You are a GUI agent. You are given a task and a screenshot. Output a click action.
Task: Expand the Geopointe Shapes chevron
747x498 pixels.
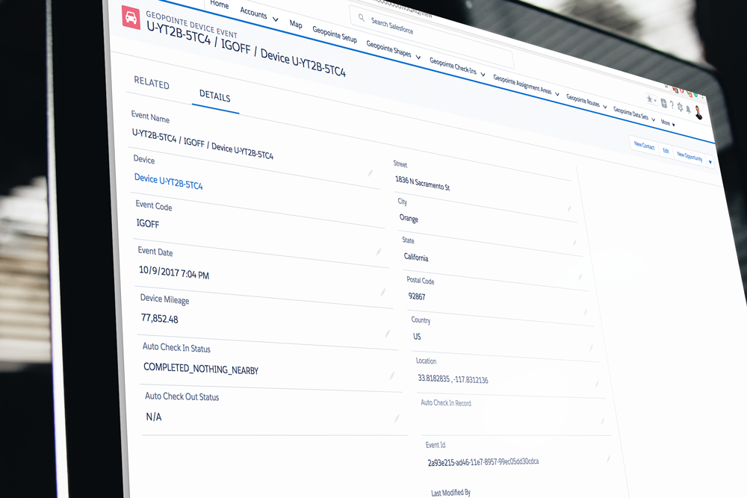418,57
